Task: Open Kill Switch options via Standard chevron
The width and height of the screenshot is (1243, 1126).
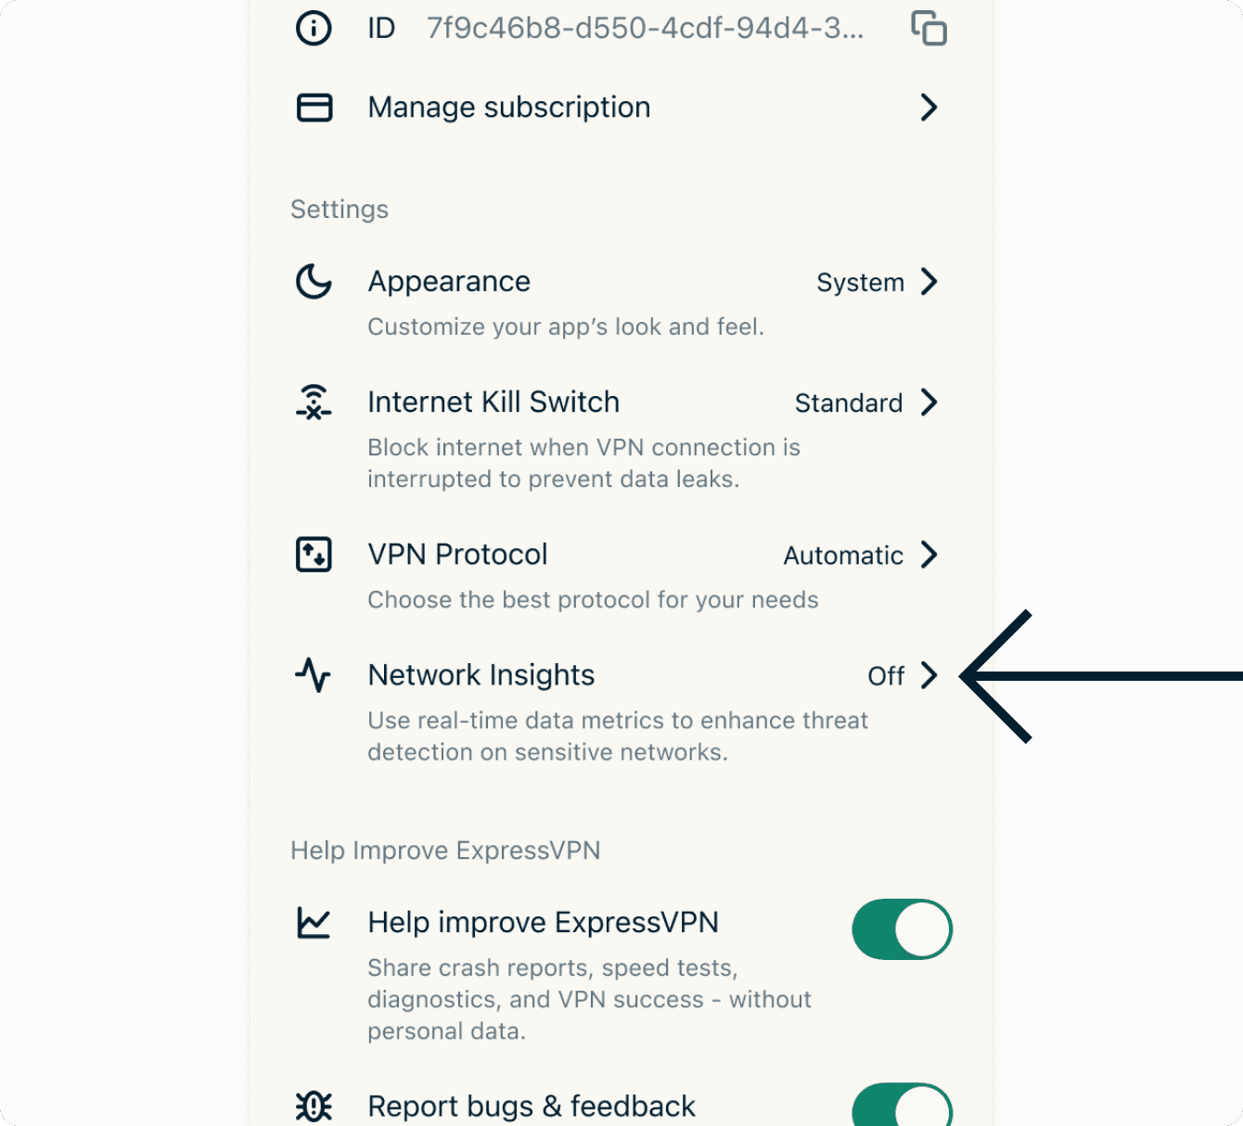Action: click(929, 402)
